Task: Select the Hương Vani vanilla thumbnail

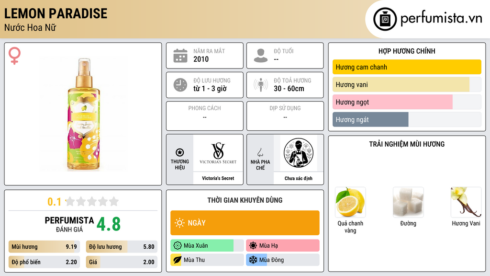Action: point(466,202)
